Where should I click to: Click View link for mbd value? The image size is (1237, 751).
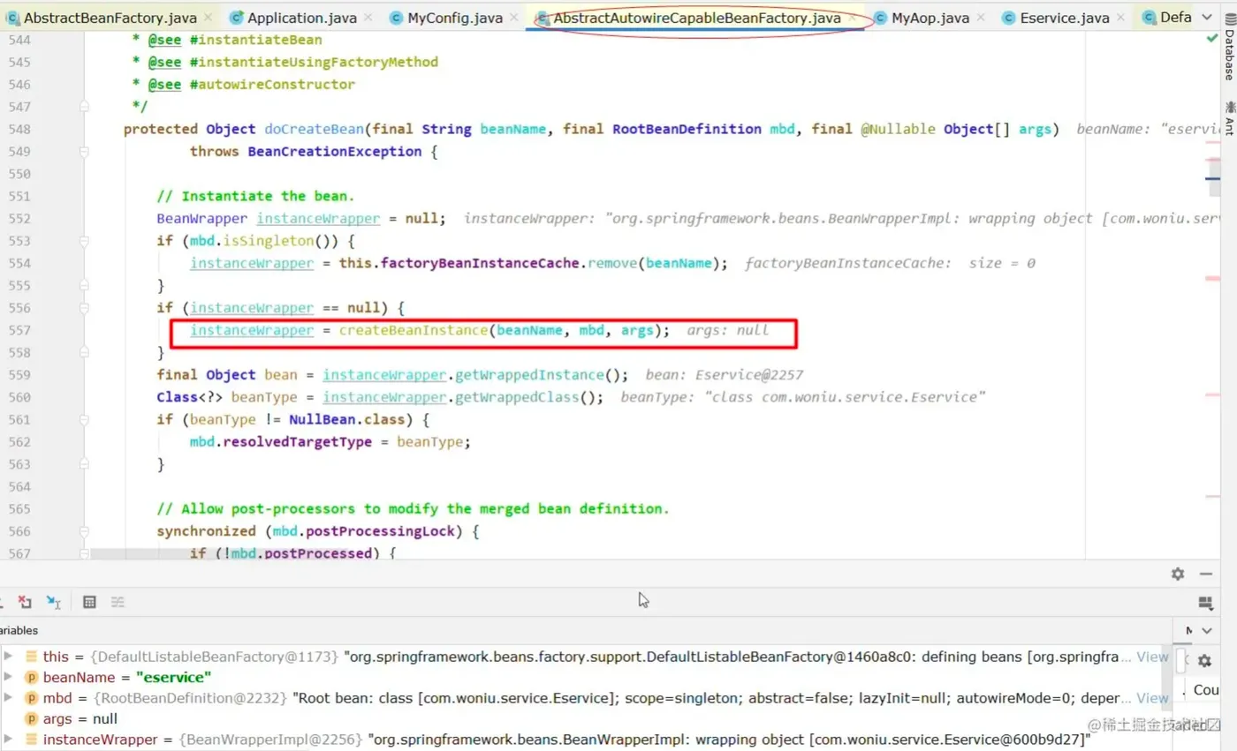pyautogui.click(x=1152, y=698)
